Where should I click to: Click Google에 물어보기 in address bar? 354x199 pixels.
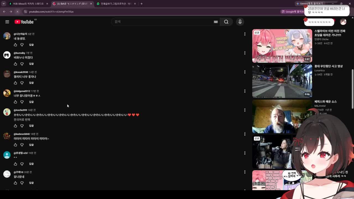[x=293, y=12]
